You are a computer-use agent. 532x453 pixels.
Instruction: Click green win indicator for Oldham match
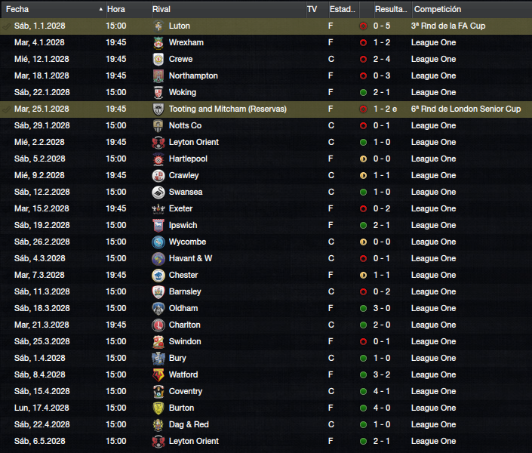pyautogui.click(x=363, y=308)
